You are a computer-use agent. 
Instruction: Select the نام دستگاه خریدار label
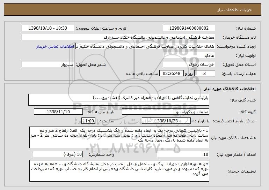(239, 37)
